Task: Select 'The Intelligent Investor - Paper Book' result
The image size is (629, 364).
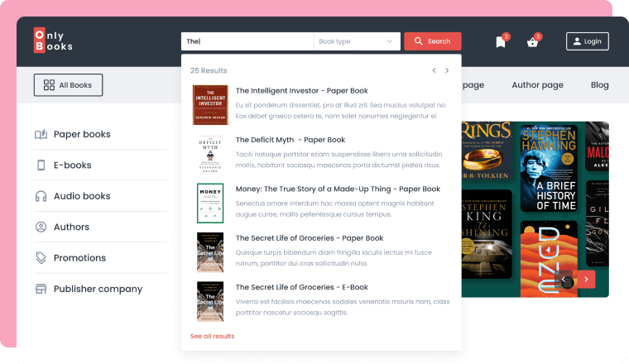Action: click(301, 91)
